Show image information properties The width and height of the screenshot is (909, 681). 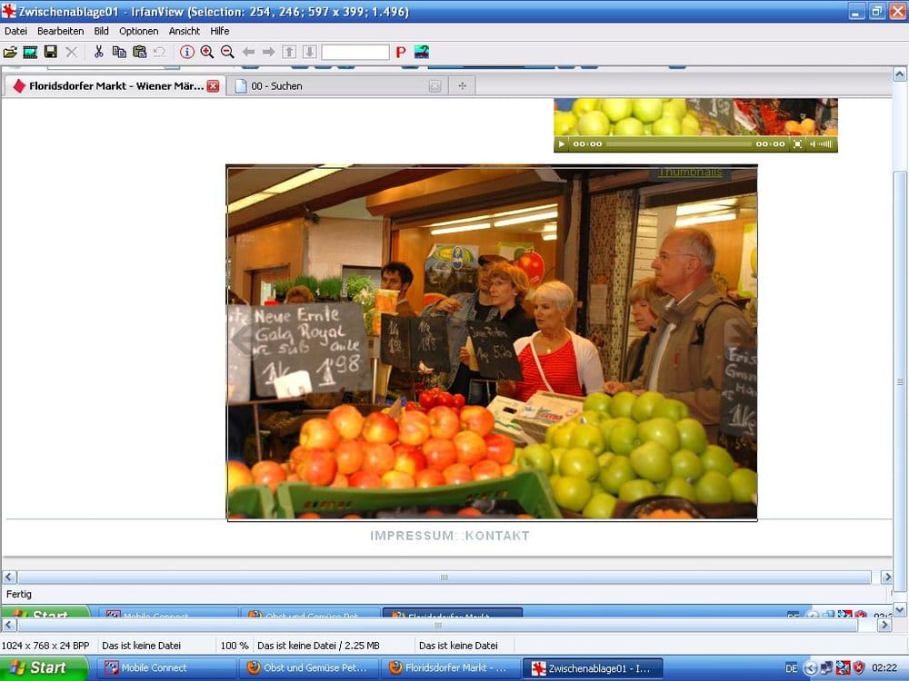[186, 52]
